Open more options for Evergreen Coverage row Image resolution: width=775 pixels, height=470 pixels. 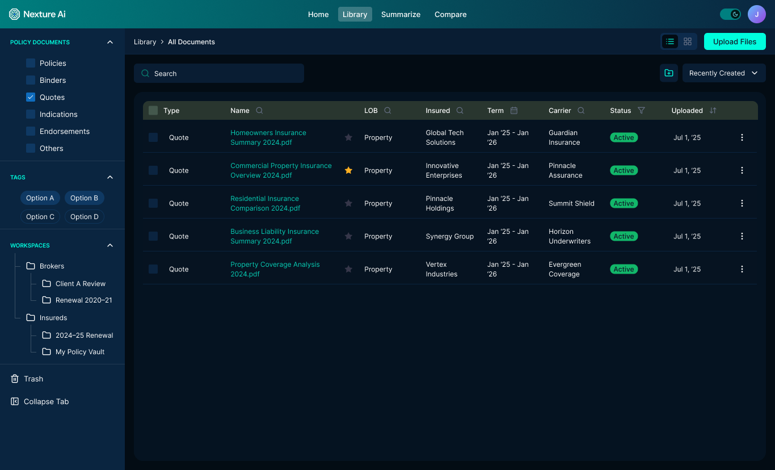[742, 269]
